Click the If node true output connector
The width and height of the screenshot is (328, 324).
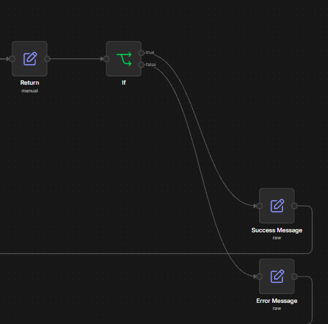(141, 53)
